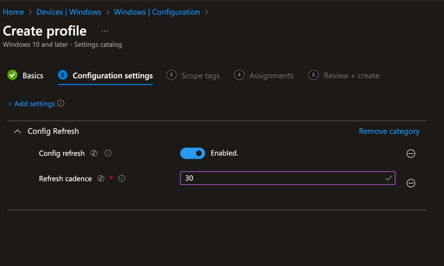Viewport: 444px width, 266px height.
Task: Click the info icon beside Add settings
Action: pyautogui.click(x=61, y=103)
